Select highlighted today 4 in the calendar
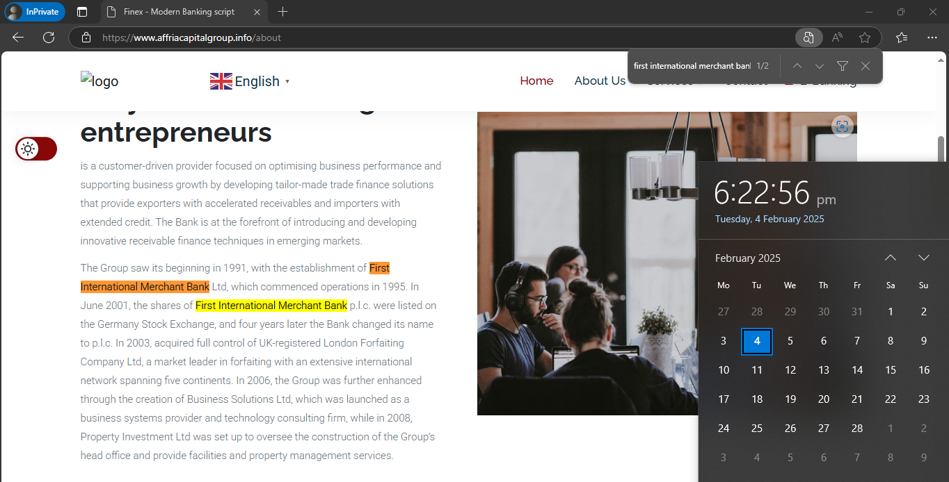Viewport: 949px width, 482px height. [x=757, y=341]
